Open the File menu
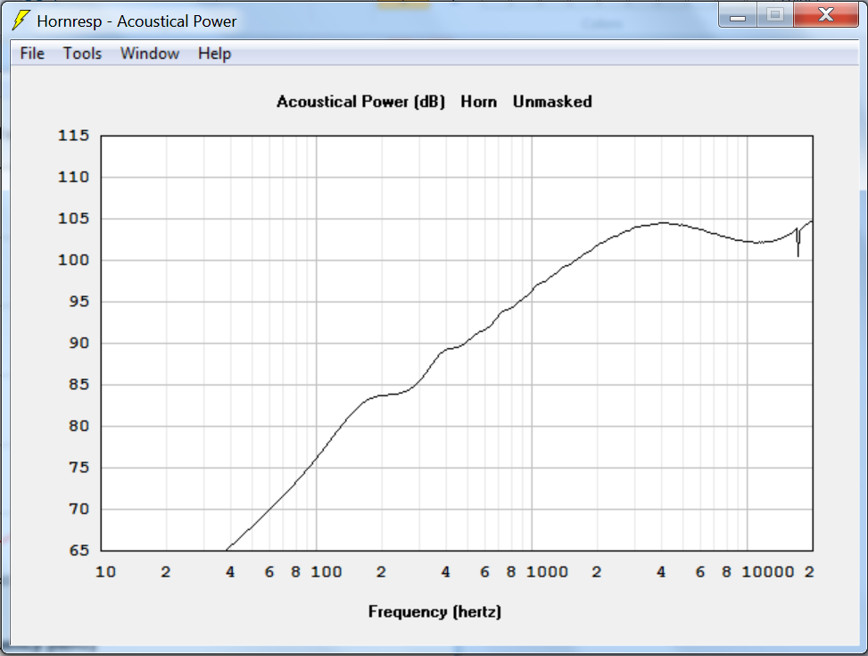The width and height of the screenshot is (868, 656). (32, 54)
